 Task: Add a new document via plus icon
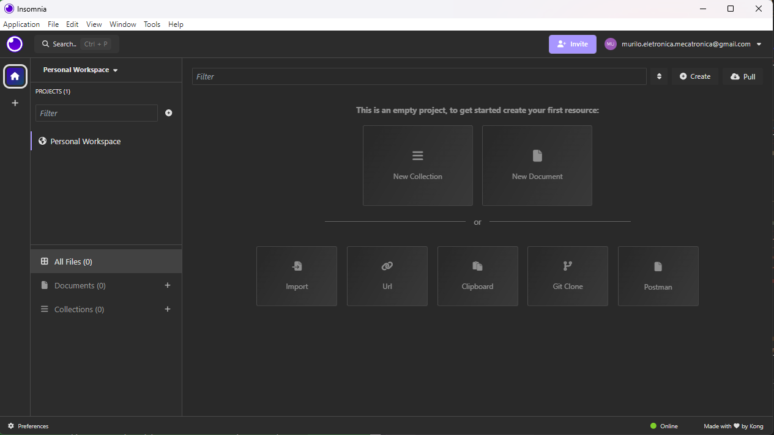[168, 285]
